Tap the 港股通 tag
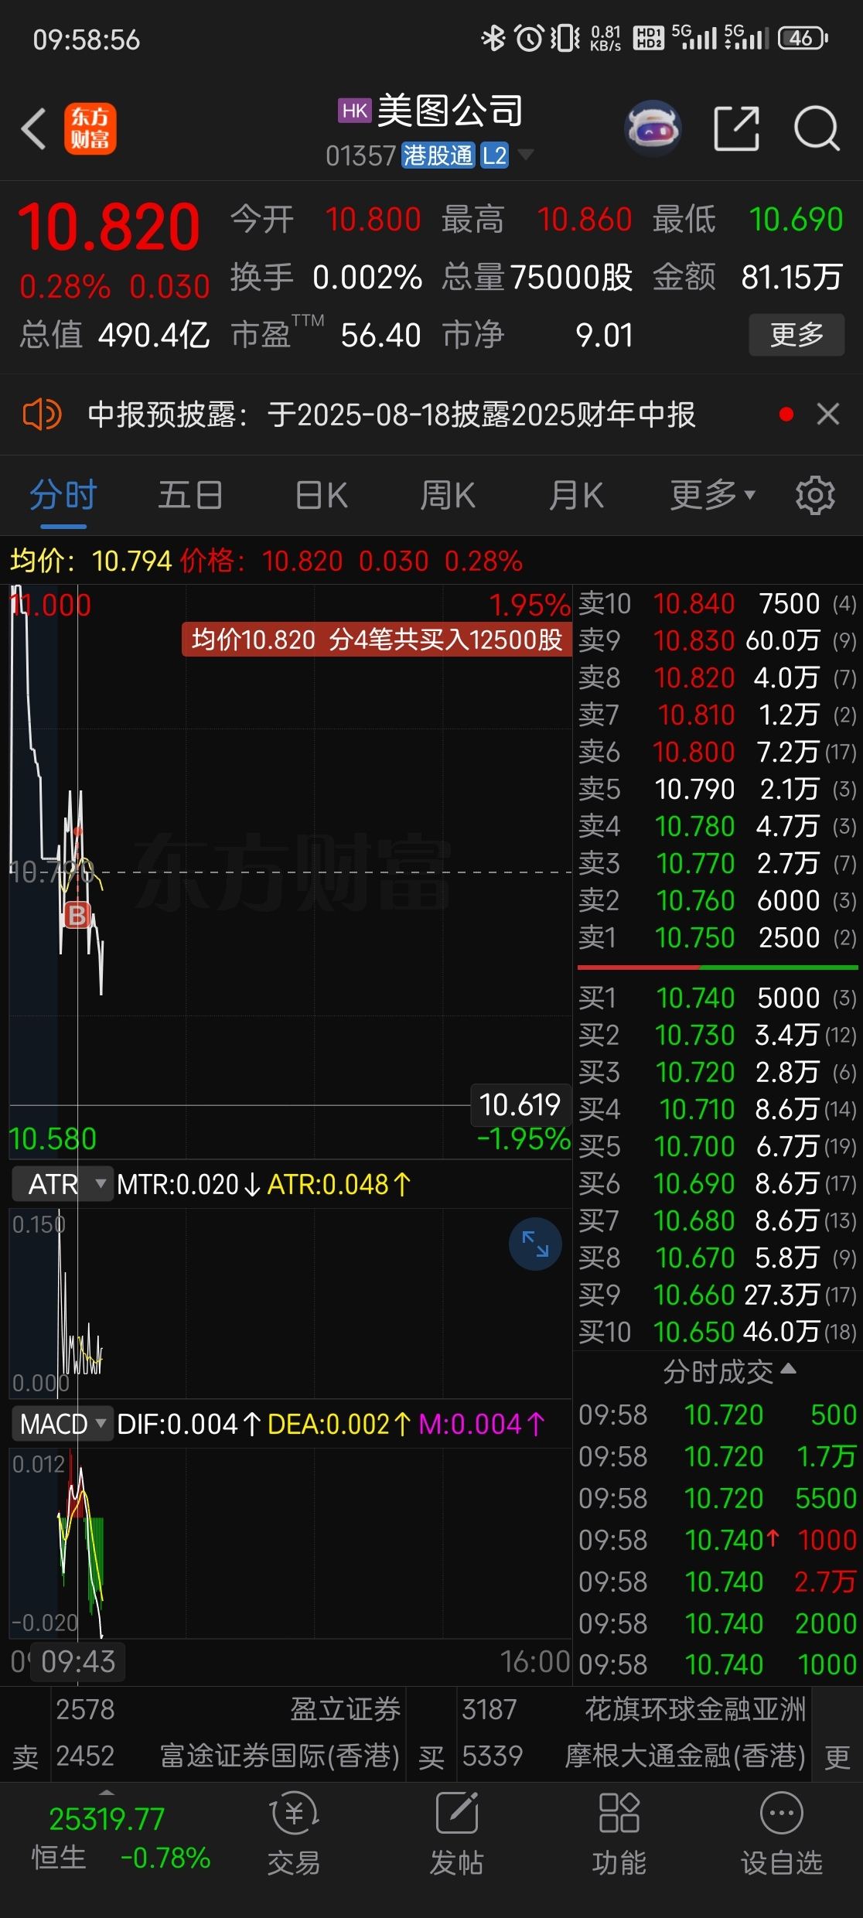Viewport: 863px width, 1918px height. pos(438,155)
